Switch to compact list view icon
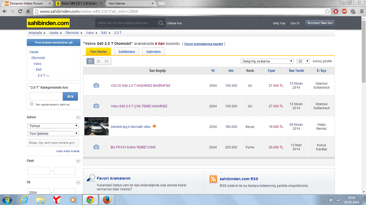Image resolution: width=366 pixels, height=205 pixels. click(98, 61)
